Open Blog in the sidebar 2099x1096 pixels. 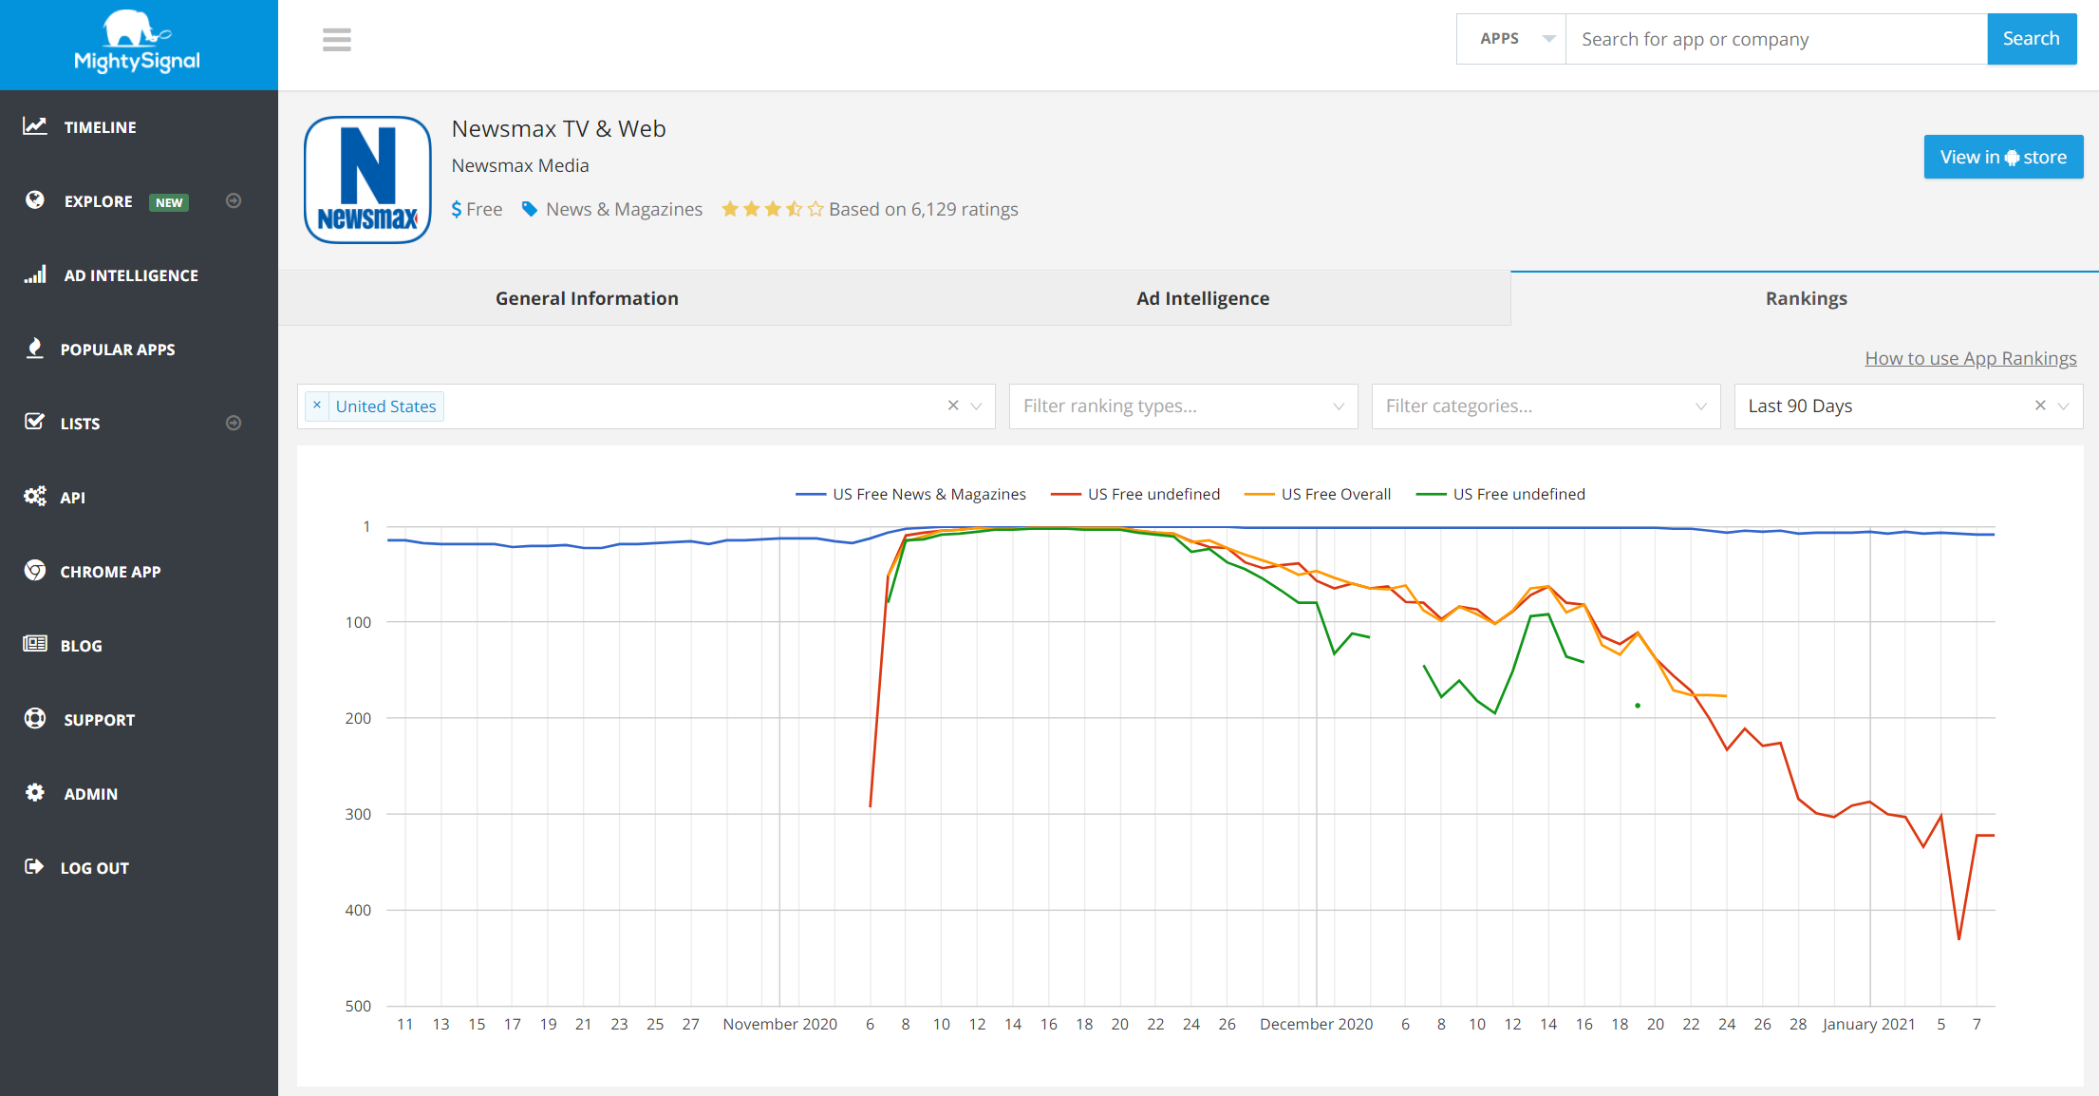[81, 646]
